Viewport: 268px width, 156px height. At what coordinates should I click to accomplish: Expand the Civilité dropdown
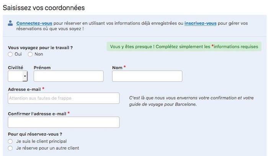pos(18,76)
